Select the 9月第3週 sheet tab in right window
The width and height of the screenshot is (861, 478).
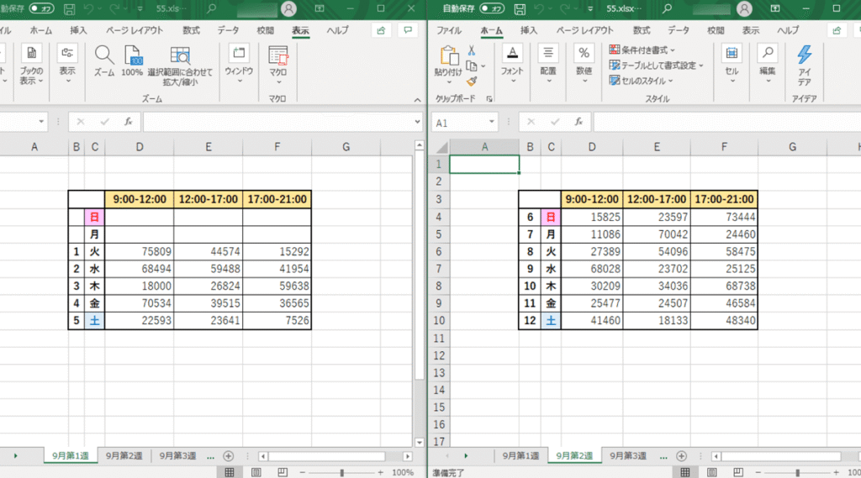click(630, 455)
